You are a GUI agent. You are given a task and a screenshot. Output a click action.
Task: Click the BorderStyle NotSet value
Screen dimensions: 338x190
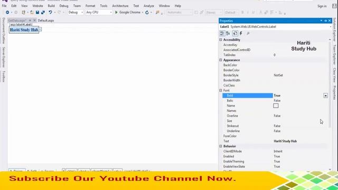[x=278, y=75]
